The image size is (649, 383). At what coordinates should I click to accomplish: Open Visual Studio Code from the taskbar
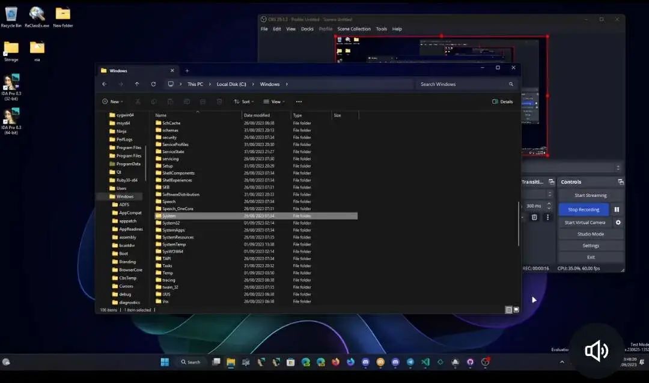click(x=425, y=363)
